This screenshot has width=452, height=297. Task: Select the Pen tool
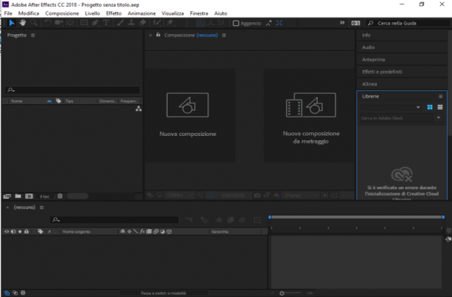pyautogui.click(x=95, y=23)
